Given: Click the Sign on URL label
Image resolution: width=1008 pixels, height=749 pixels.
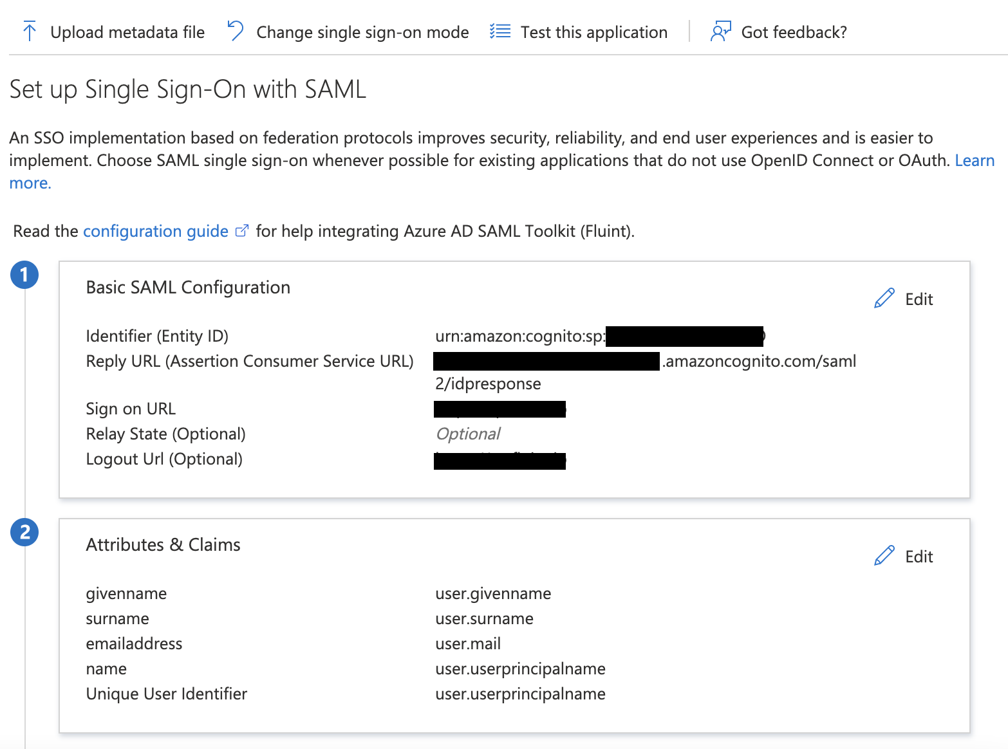Looking at the screenshot, I should coord(131,409).
